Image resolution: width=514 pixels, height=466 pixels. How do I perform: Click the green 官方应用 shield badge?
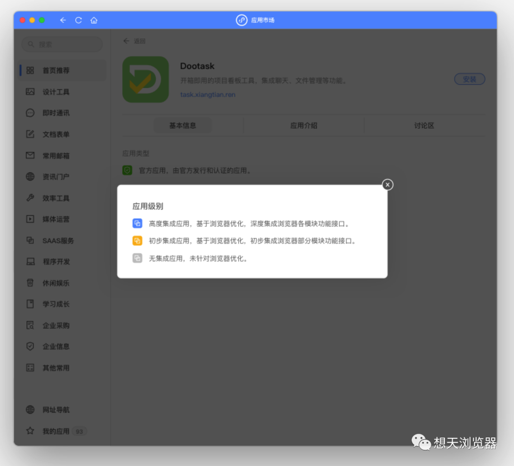click(127, 170)
